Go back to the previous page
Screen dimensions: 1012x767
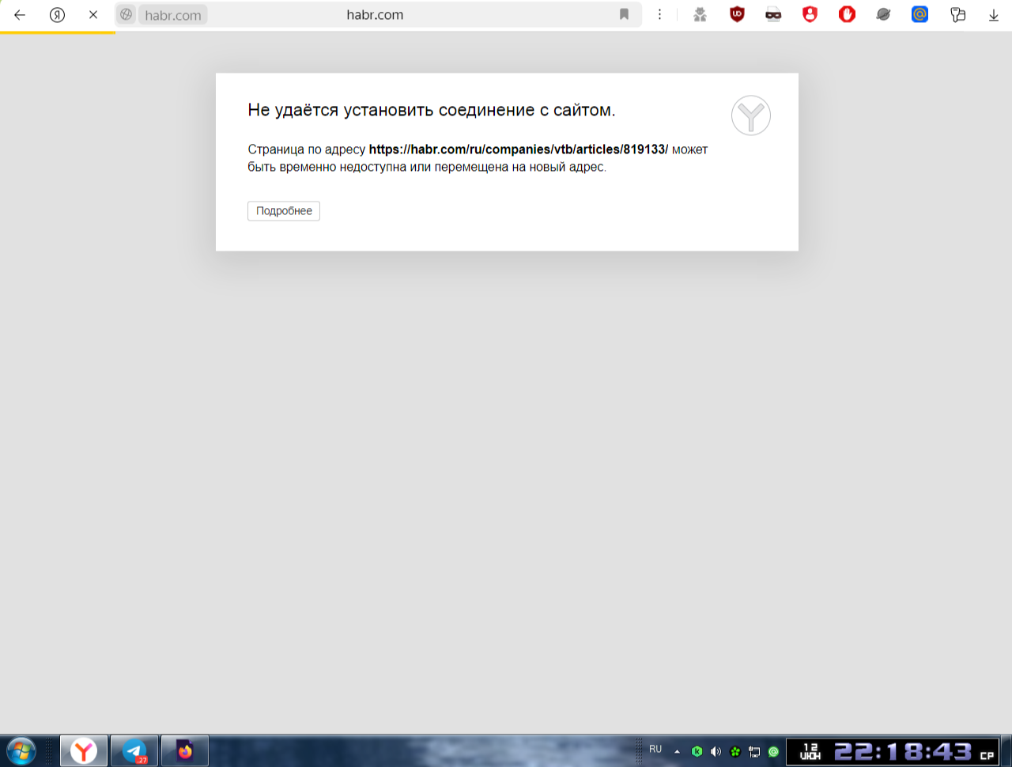tap(20, 14)
